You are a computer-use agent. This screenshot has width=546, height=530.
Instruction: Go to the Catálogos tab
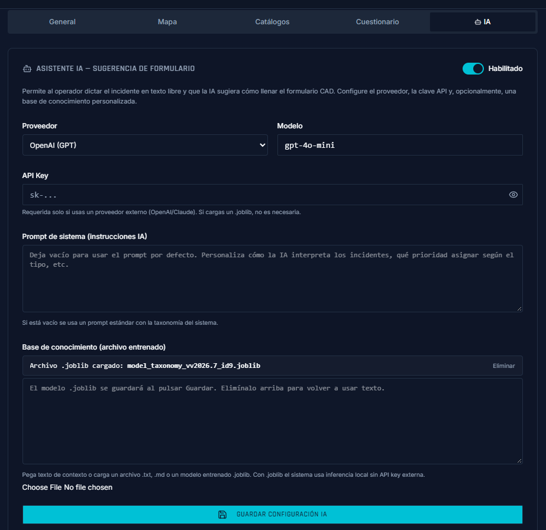tap(272, 21)
